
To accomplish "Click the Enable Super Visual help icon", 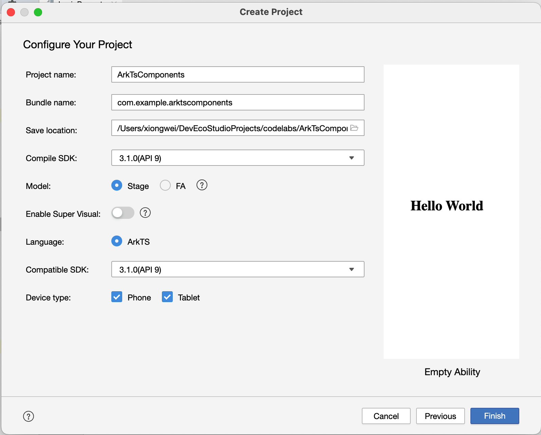I will pyautogui.click(x=145, y=213).
